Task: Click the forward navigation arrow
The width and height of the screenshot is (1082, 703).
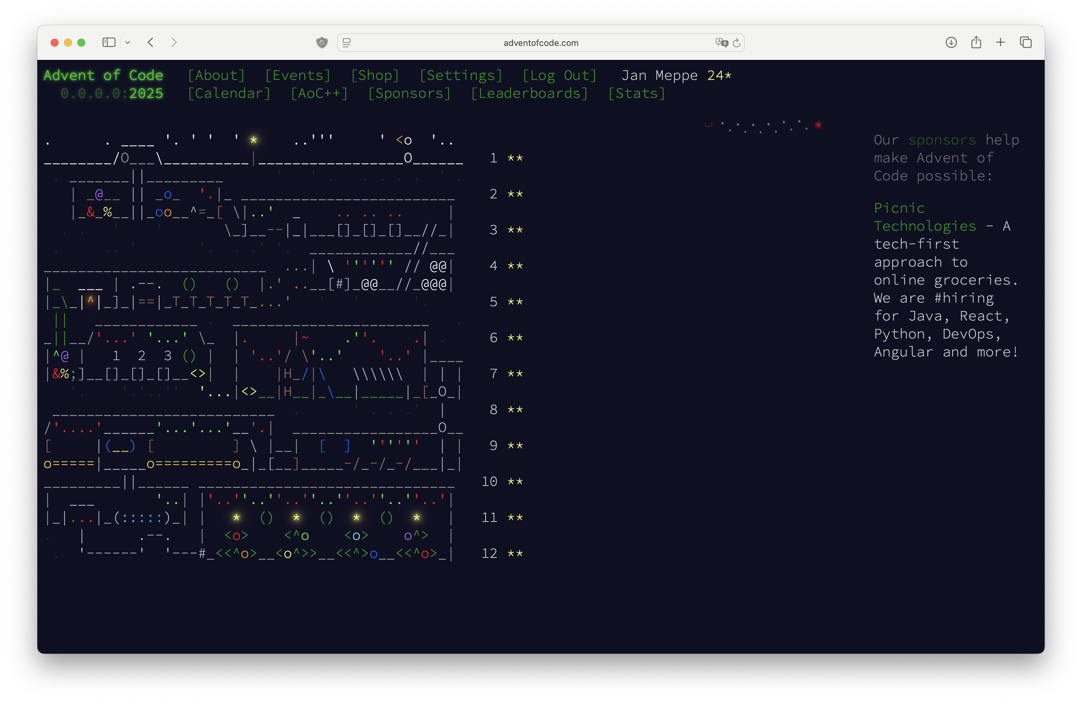Action: pyautogui.click(x=174, y=43)
